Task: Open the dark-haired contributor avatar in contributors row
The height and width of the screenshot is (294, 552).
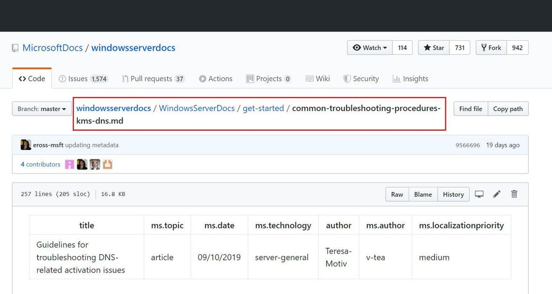Action: 82,164
